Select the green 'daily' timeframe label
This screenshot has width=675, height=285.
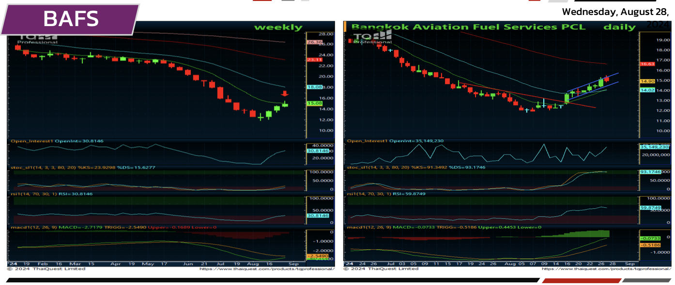[619, 27]
